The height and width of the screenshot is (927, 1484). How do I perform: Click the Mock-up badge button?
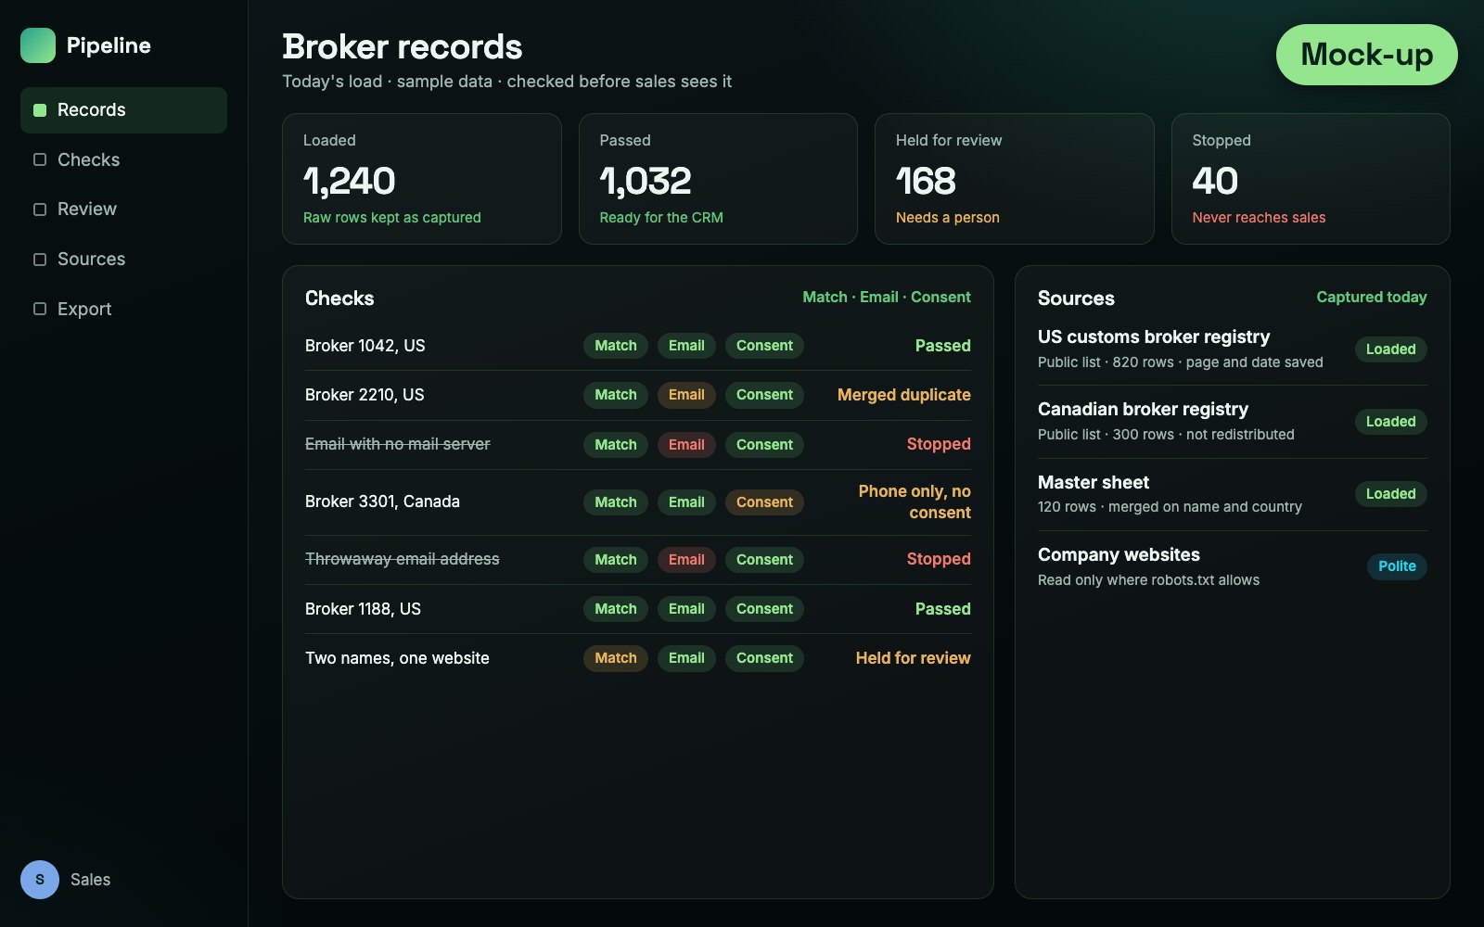(x=1366, y=55)
